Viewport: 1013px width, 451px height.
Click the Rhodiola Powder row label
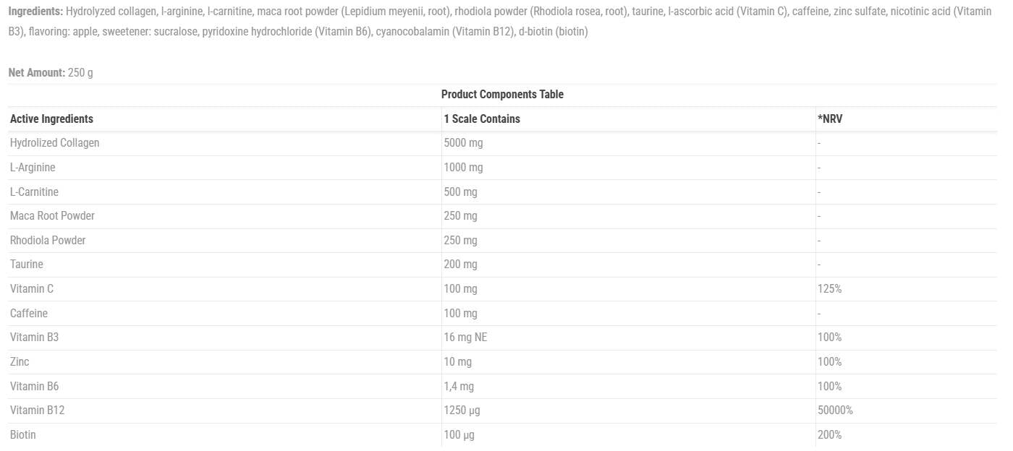click(x=48, y=240)
